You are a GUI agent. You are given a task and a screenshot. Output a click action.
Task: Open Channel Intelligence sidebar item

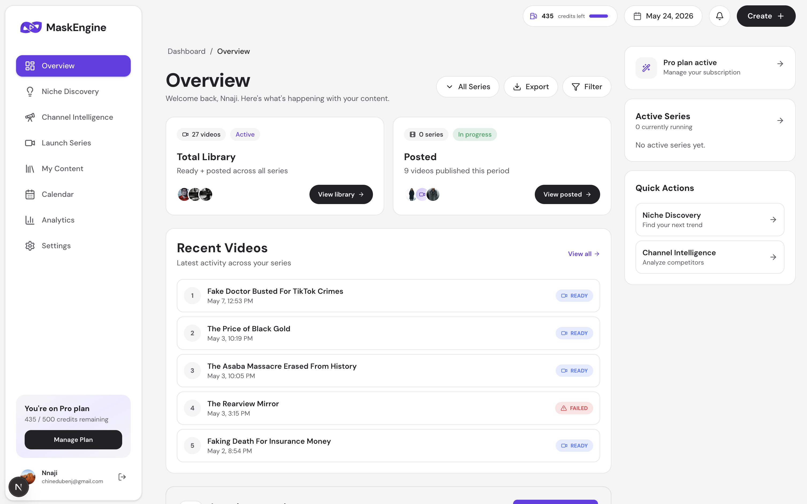(73, 117)
